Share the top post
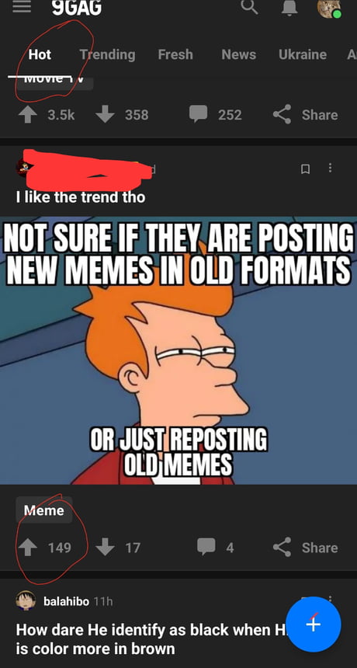 point(305,114)
